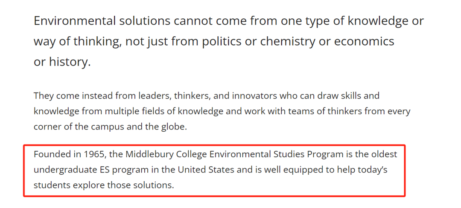Click the red-outlined paragraph about Middlebury College
Image resolution: width=461 pixels, height=208 pixels.
click(215, 170)
